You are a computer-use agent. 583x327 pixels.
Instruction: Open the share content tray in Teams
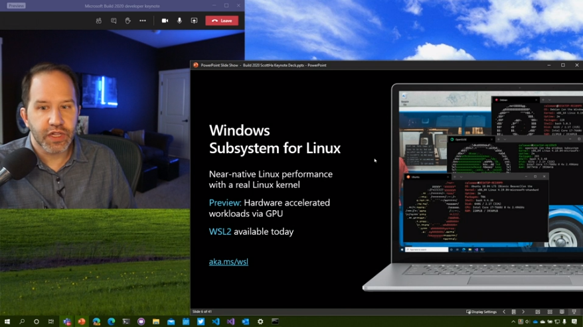194,21
